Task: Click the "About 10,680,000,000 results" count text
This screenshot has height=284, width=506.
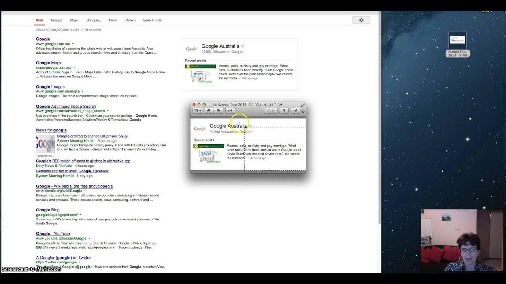Action: (69, 30)
